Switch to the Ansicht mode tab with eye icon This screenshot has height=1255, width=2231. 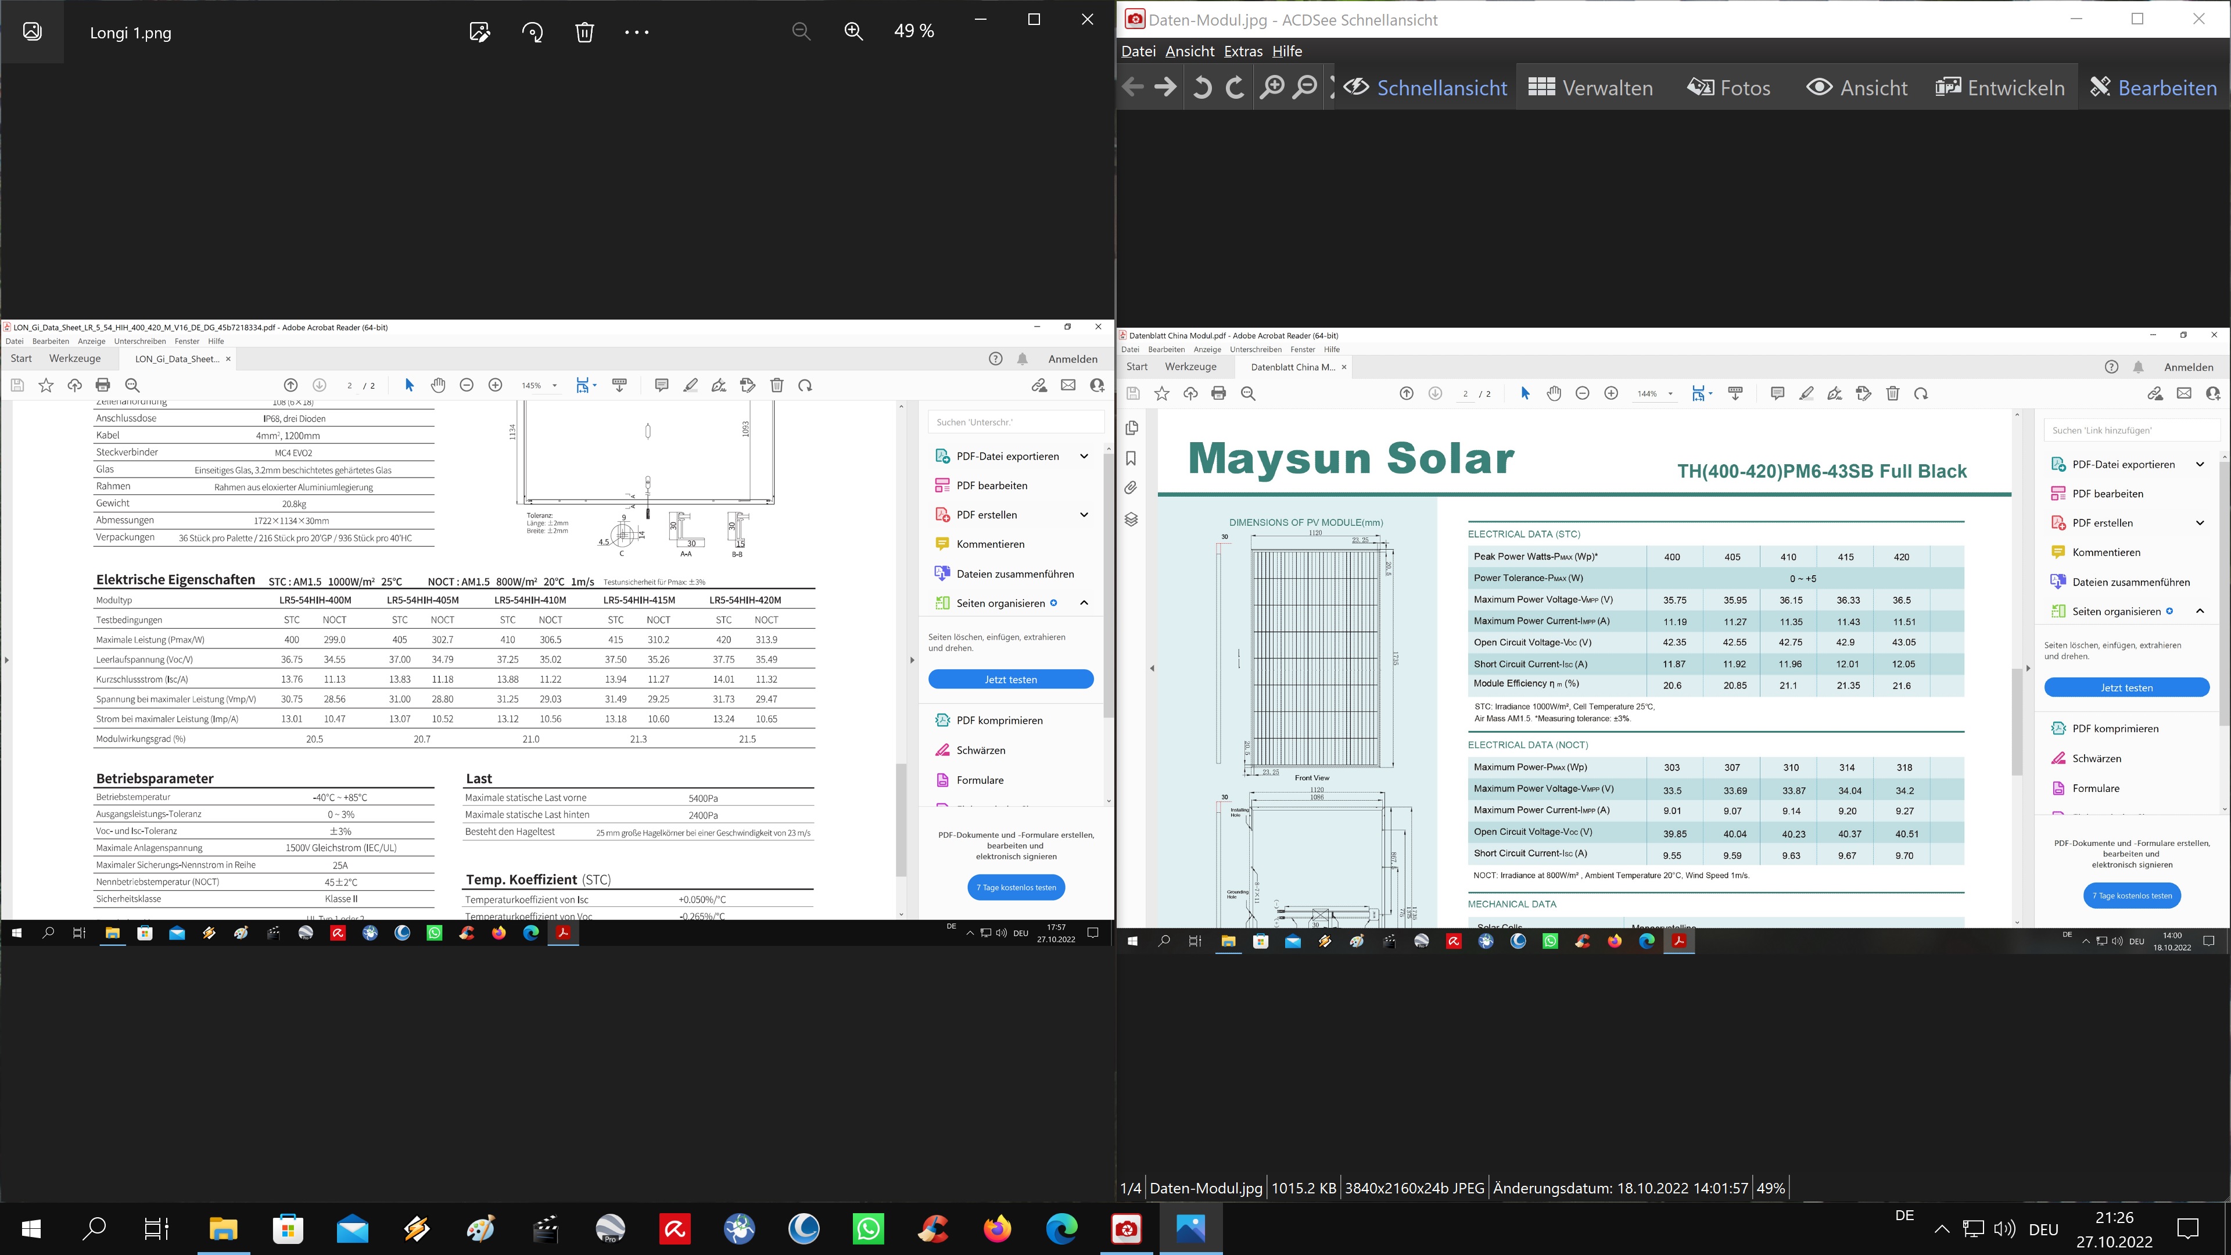tap(1856, 88)
